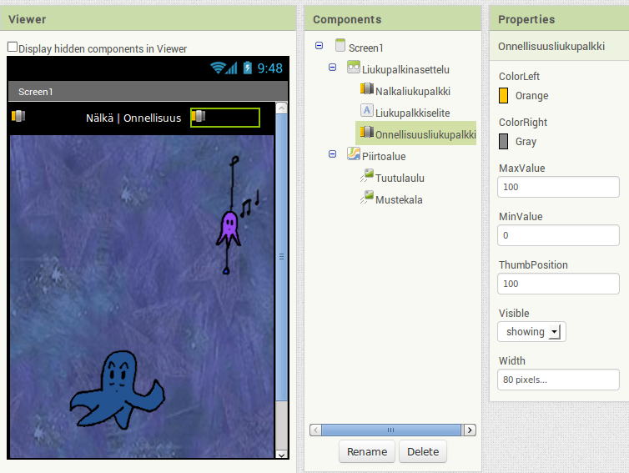
Task: Click the ThumbPosition input field
Action: click(558, 284)
